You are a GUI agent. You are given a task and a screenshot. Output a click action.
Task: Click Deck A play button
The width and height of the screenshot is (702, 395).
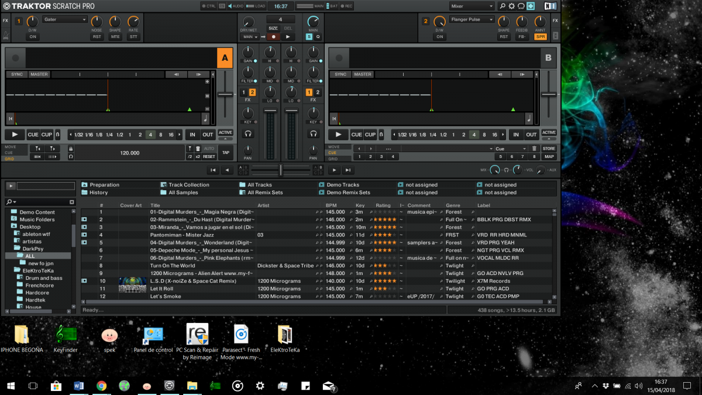(x=15, y=135)
